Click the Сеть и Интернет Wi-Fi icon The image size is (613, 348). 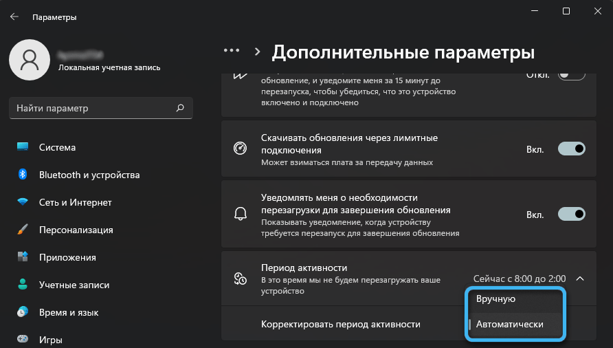click(23, 202)
